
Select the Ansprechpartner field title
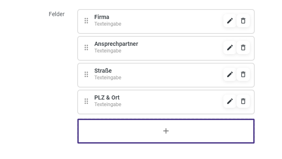(116, 44)
